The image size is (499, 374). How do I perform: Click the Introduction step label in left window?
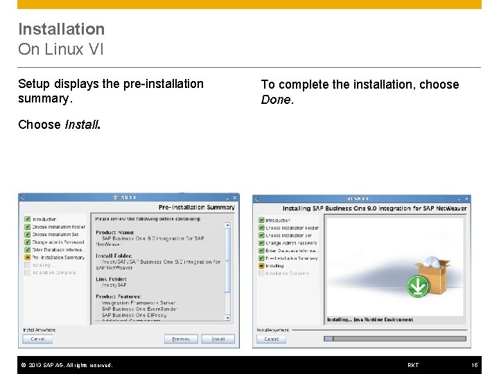coord(44,220)
